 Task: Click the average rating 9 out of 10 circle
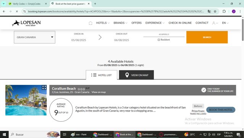pos(61,110)
